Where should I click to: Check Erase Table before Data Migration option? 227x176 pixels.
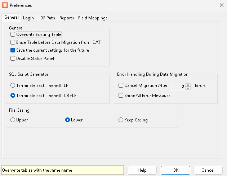13,42
